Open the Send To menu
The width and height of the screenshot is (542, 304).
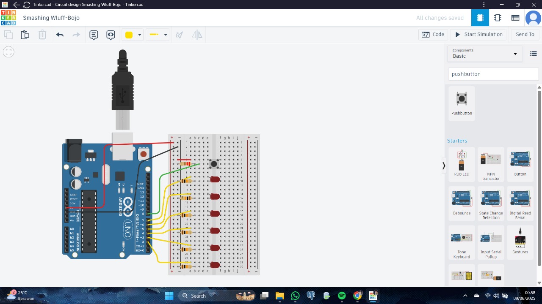[525, 35]
